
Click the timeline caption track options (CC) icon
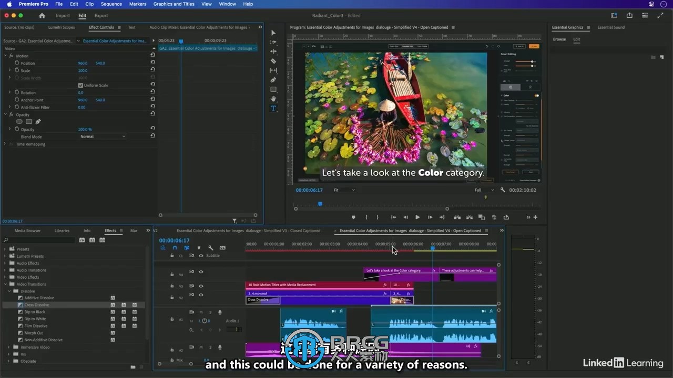tap(222, 248)
